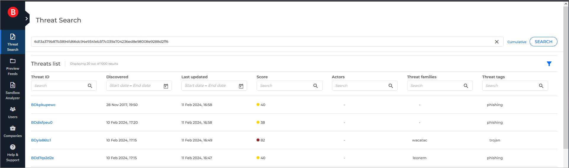Expand the sidebar with the chevron arrow
The image size is (569, 168).
click(27, 19)
